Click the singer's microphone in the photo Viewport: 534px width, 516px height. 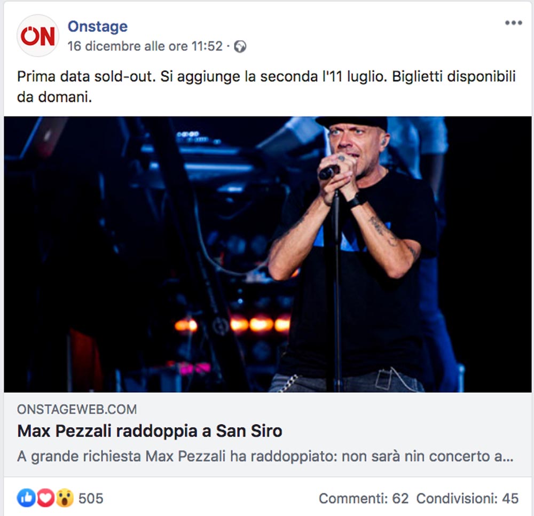[x=328, y=171]
